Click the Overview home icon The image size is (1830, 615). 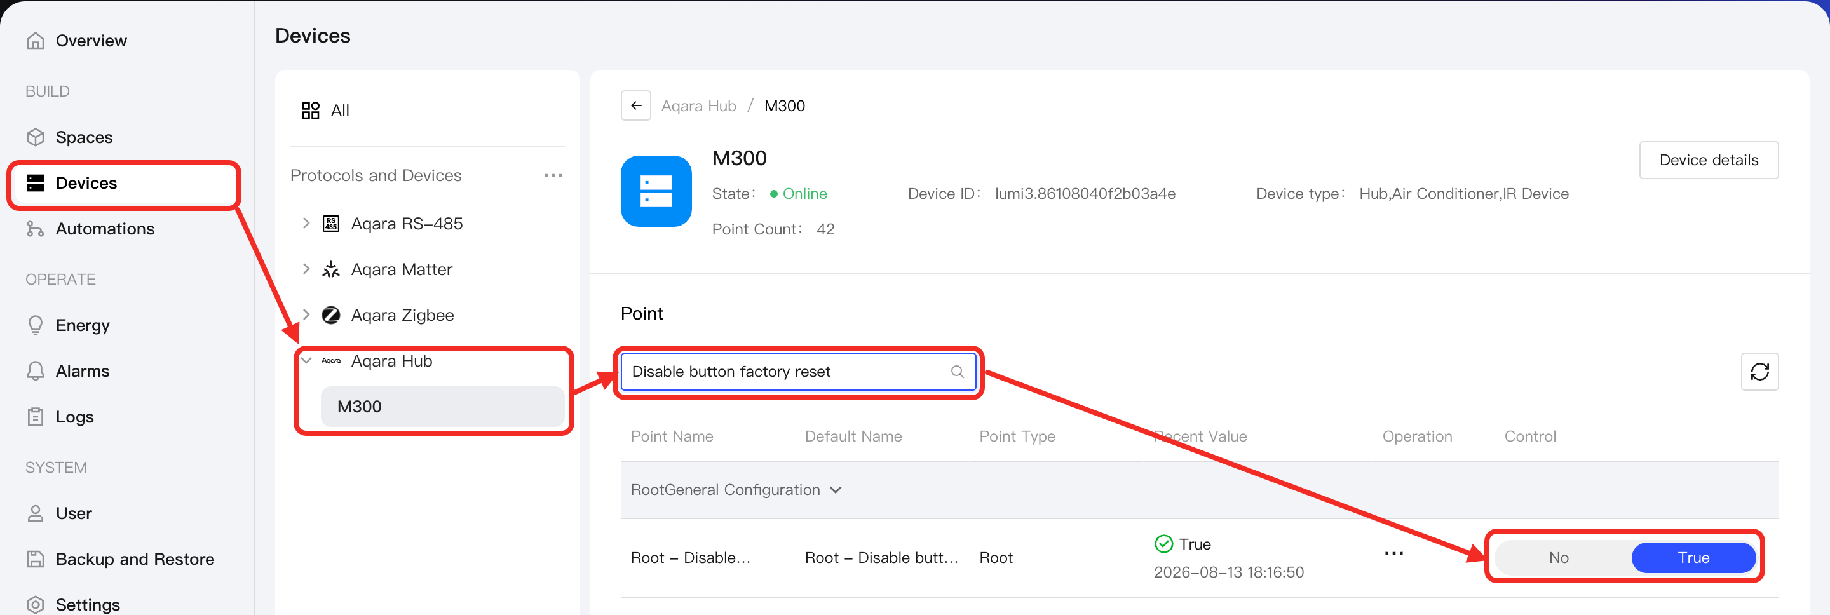pos(36,41)
